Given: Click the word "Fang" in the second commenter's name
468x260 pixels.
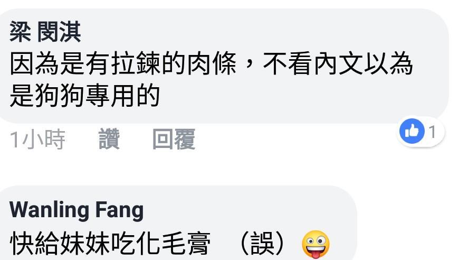Looking at the screenshot, I should (119, 210).
